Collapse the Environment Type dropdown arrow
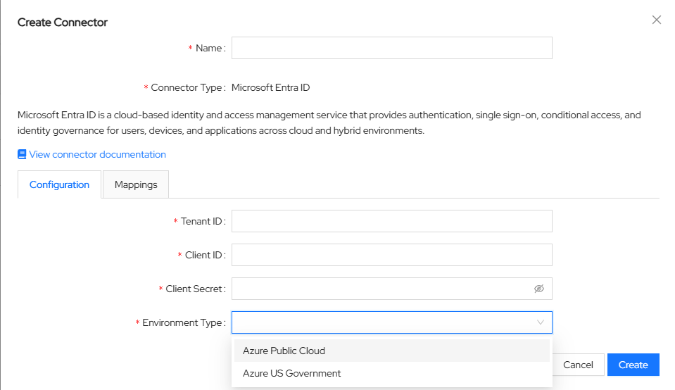 541,322
